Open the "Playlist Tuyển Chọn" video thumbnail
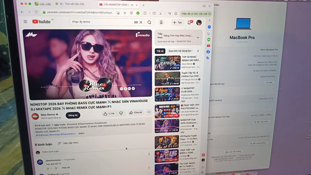Screen dimensions: 311x175 click(x=167, y=142)
